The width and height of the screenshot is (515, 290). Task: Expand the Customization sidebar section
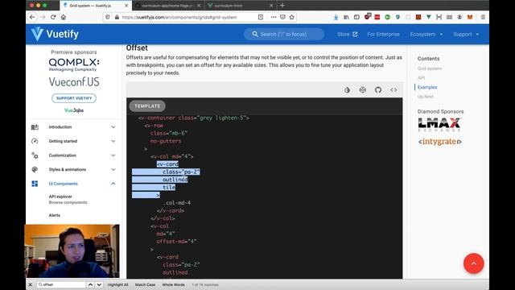[x=73, y=155]
